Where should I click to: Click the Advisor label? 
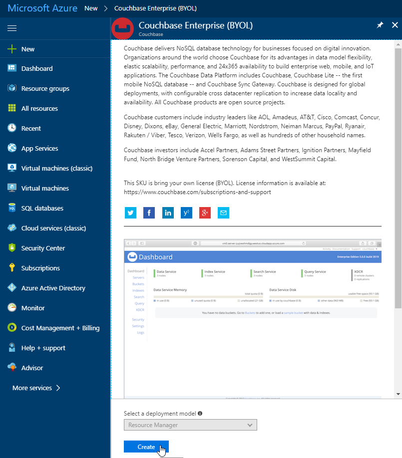coord(32,368)
